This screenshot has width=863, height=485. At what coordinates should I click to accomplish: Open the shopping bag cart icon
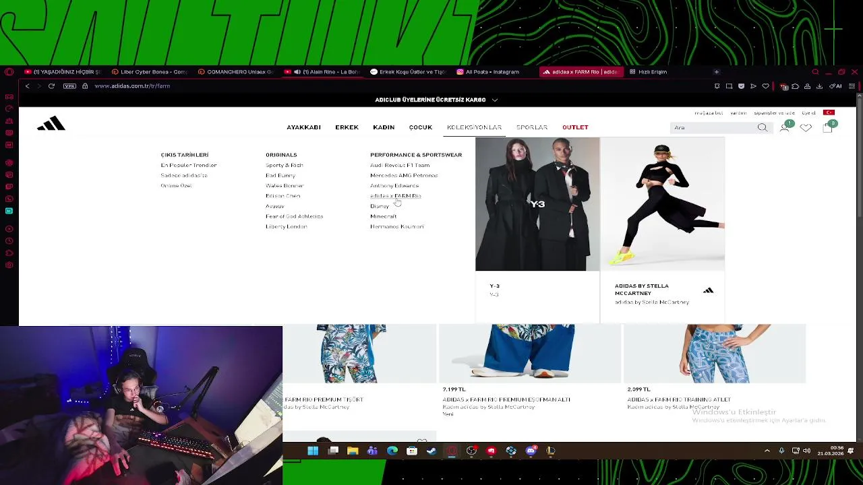tap(827, 128)
